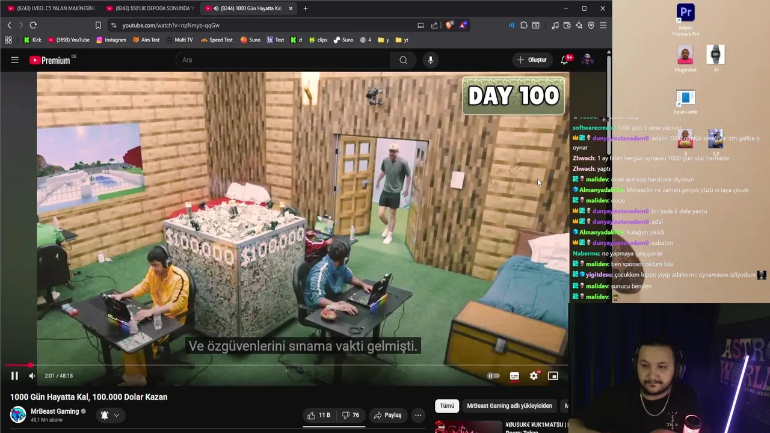Image resolution: width=770 pixels, height=433 pixels.
Task: Open Adobe Premiere Pro desktop icon
Action: (x=685, y=20)
